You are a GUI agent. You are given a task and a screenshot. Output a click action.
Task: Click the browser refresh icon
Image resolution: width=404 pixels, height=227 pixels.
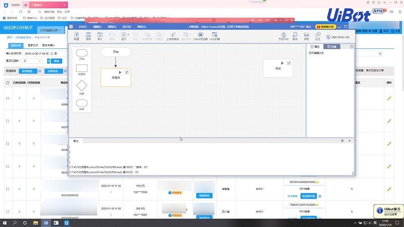[x=21, y=12]
